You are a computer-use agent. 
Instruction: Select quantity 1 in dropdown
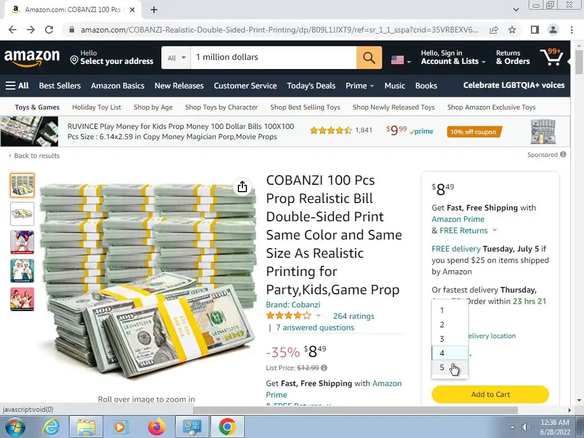click(449, 311)
